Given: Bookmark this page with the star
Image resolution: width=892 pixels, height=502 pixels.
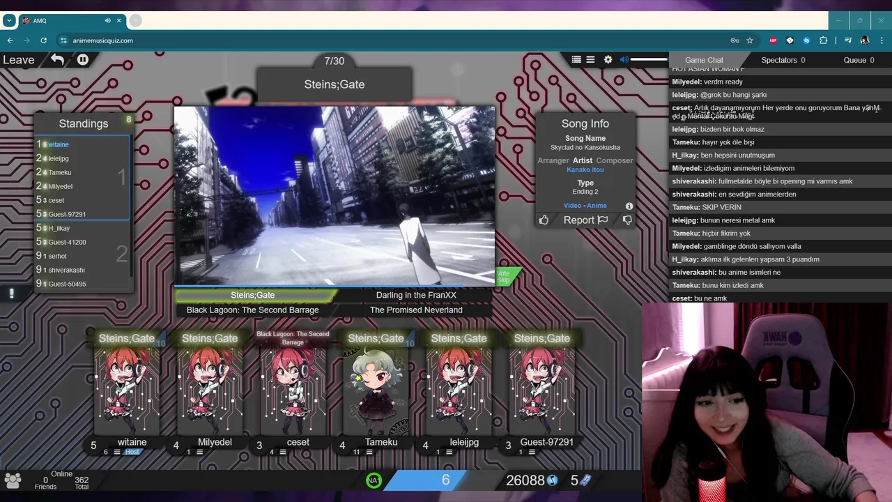Looking at the screenshot, I should [x=750, y=40].
